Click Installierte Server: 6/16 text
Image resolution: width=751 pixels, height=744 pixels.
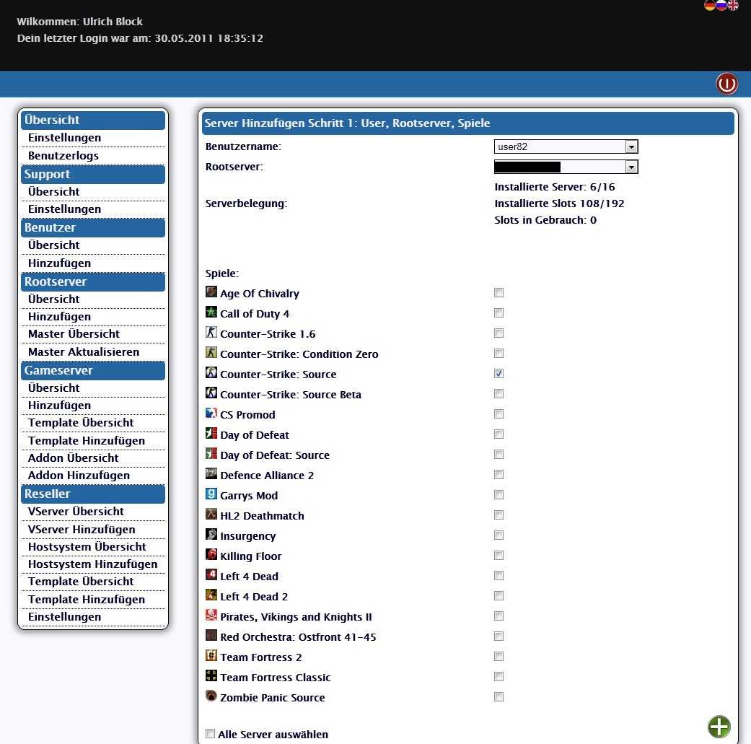(555, 187)
